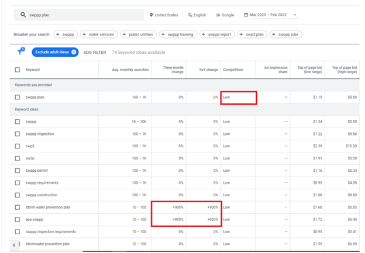365x253 pixels.
Task: Check the 'storm water prevention plan' checkbox
Action: click(18, 207)
